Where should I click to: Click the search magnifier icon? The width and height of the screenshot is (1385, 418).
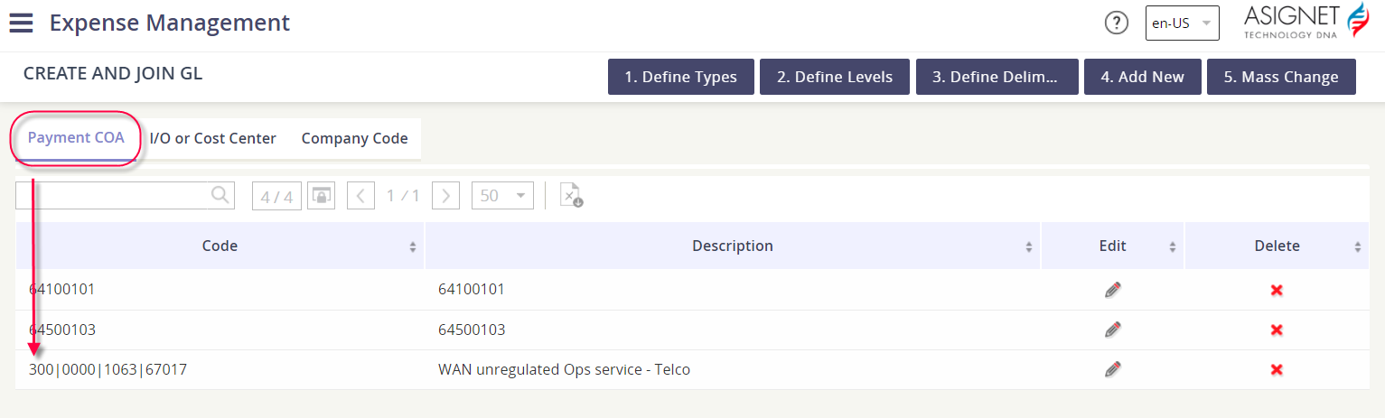(x=220, y=195)
